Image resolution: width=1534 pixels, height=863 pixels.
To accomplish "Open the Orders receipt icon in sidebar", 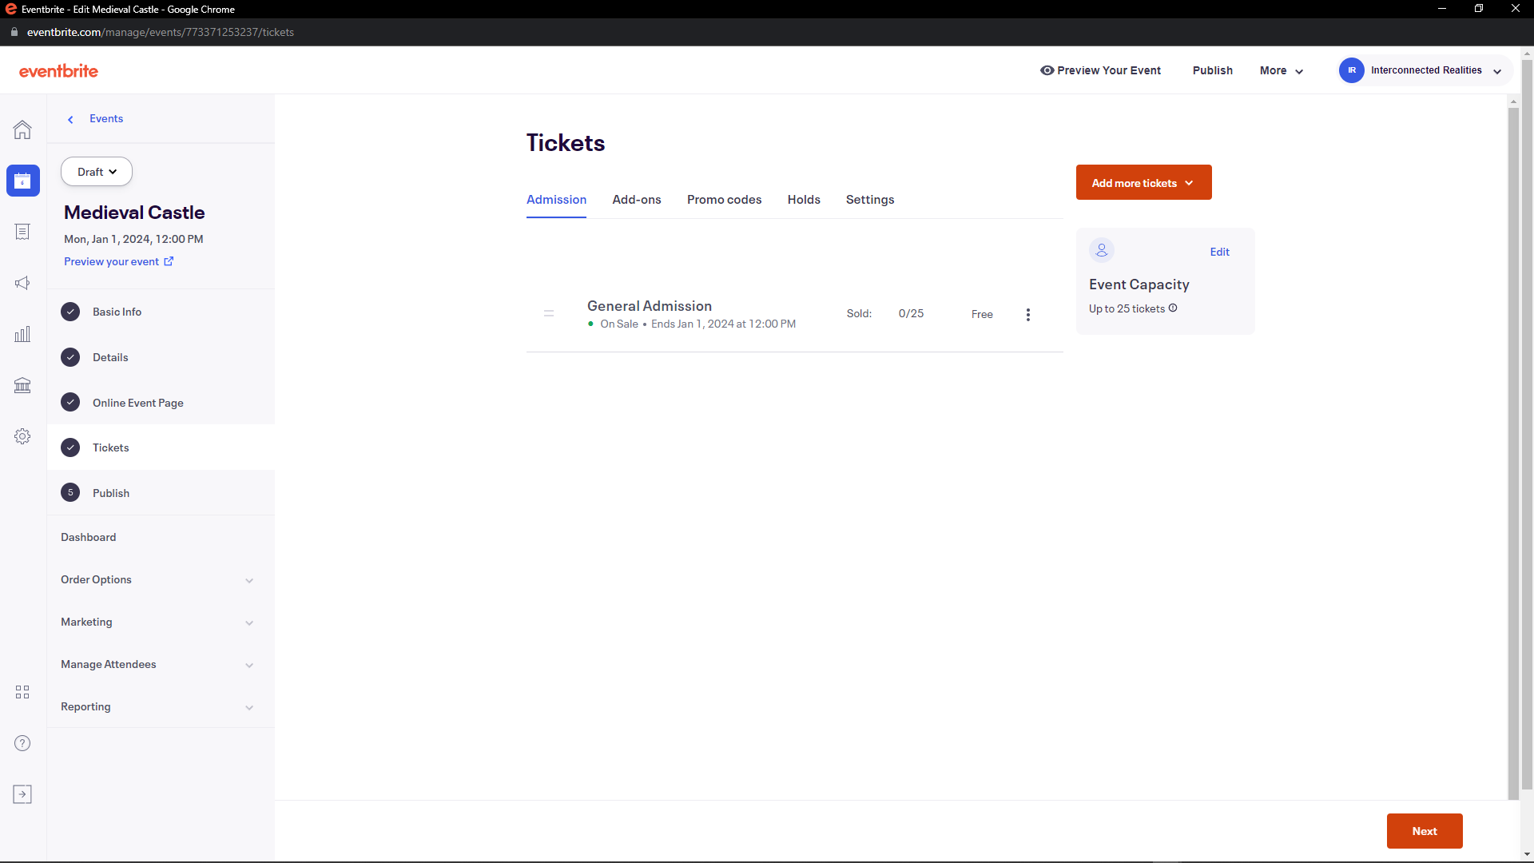I will pyautogui.click(x=22, y=232).
